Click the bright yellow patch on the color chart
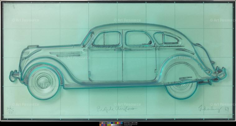236x126 pixels. 118,123
